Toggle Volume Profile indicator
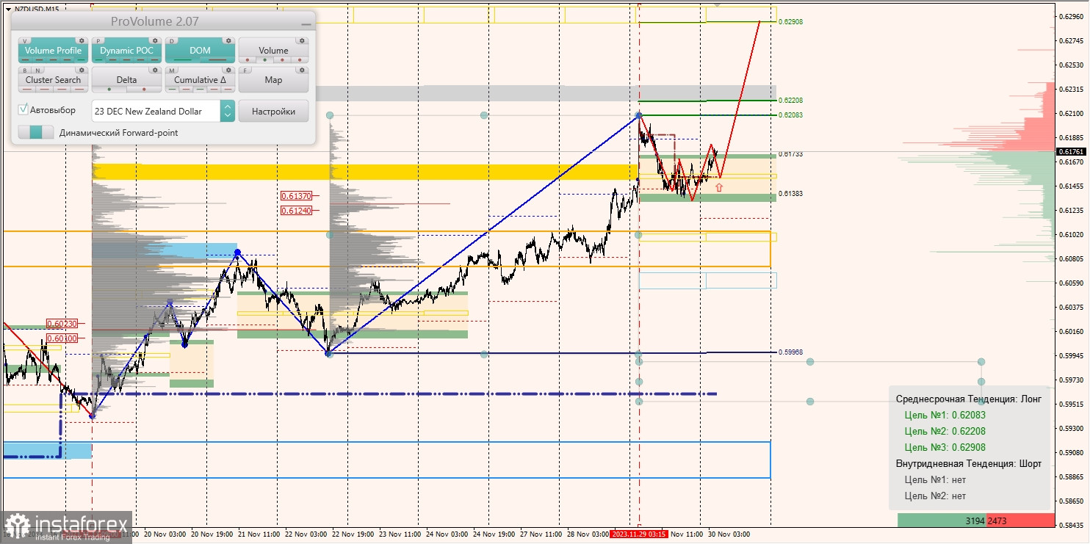The height and width of the screenshot is (544, 1090). click(53, 50)
